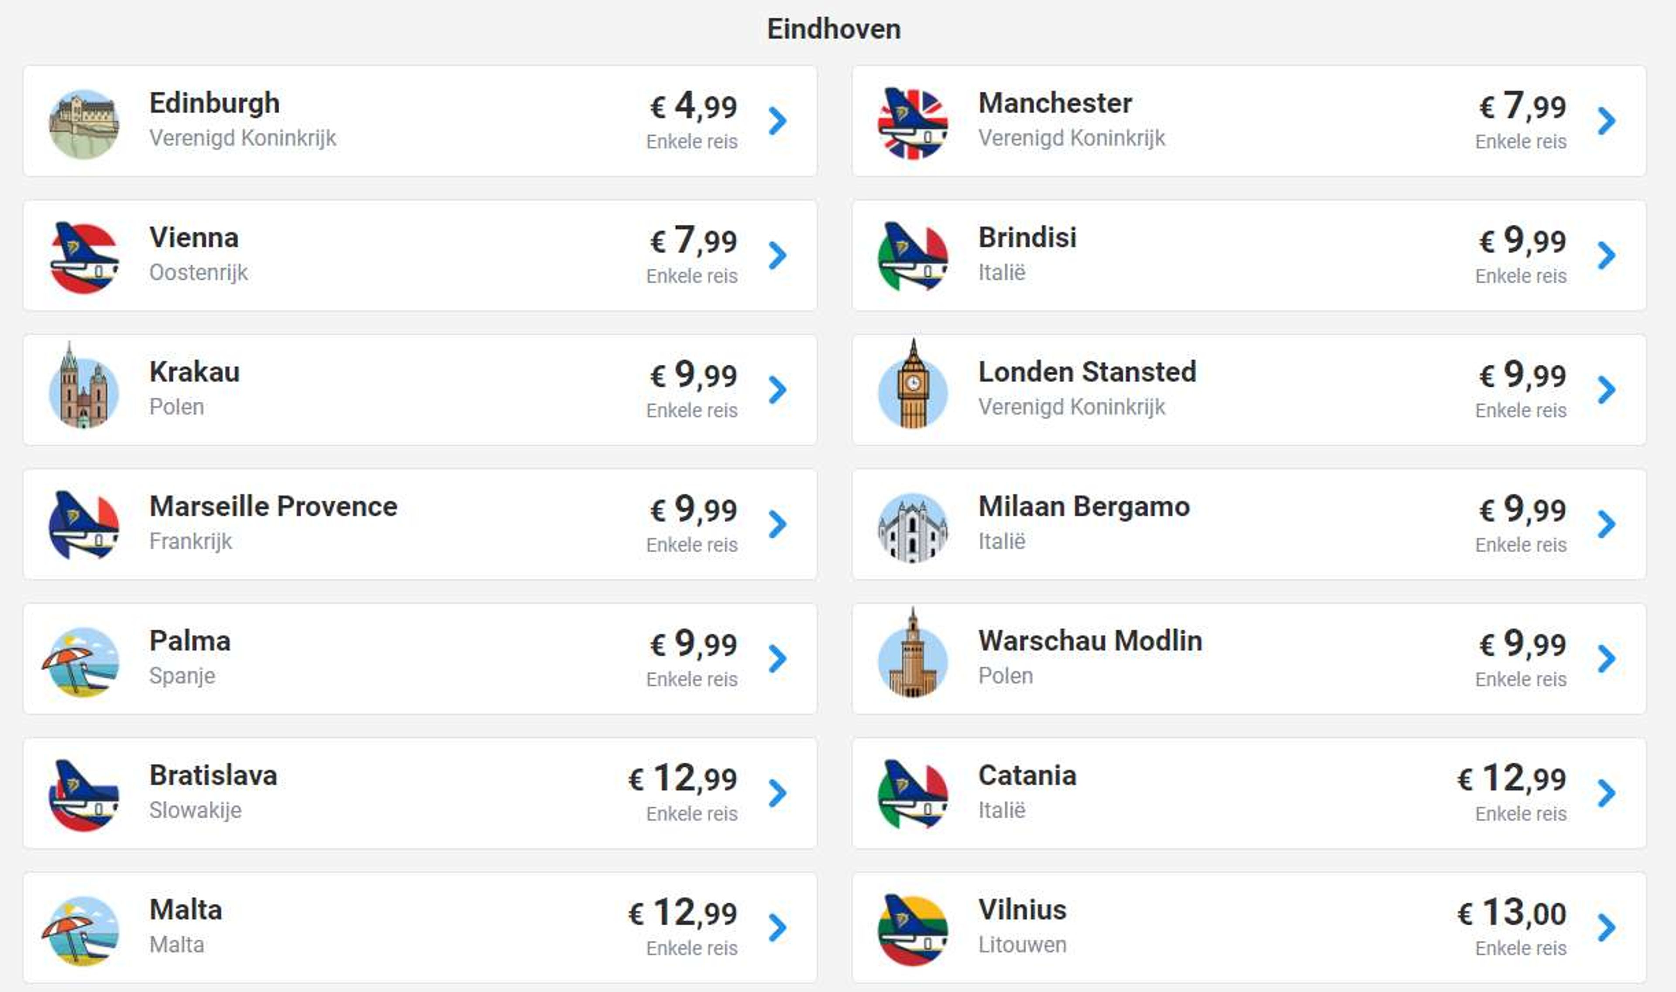Image resolution: width=1676 pixels, height=992 pixels.
Task: Open the chevron arrow for Marseille Provence
Action: (x=777, y=524)
